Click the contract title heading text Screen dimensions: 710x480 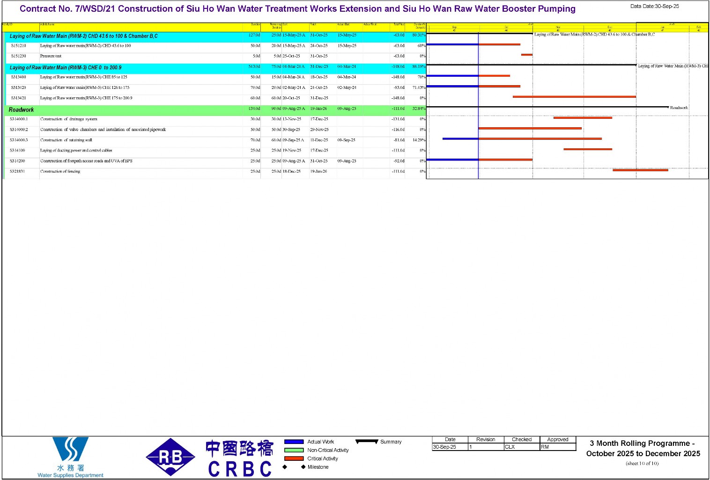(297, 9)
